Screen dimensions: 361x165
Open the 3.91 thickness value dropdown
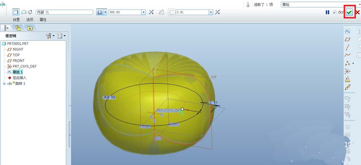[211, 12]
